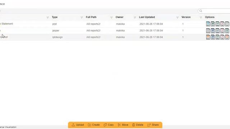Click version "1" in the rptdesign row

tap(183, 37)
